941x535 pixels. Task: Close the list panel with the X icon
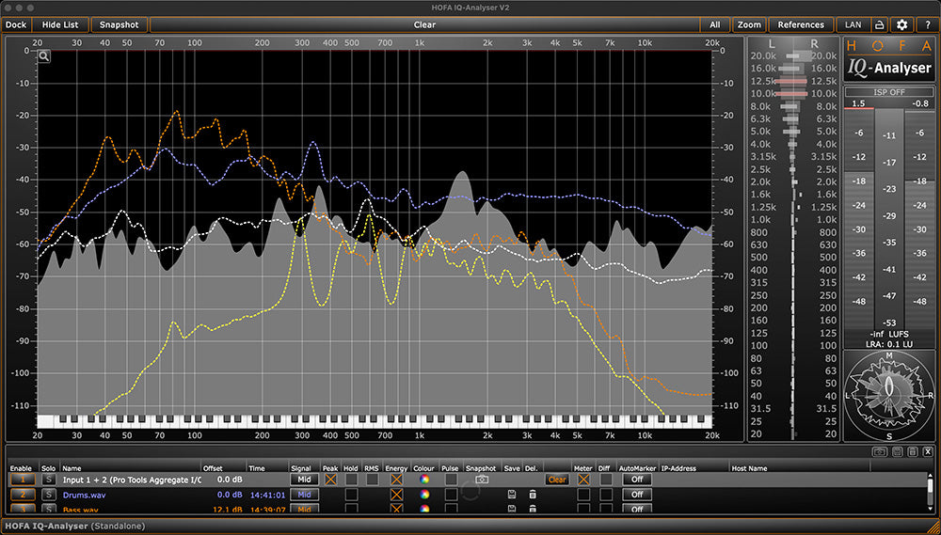pyautogui.click(x=928, y=451)
